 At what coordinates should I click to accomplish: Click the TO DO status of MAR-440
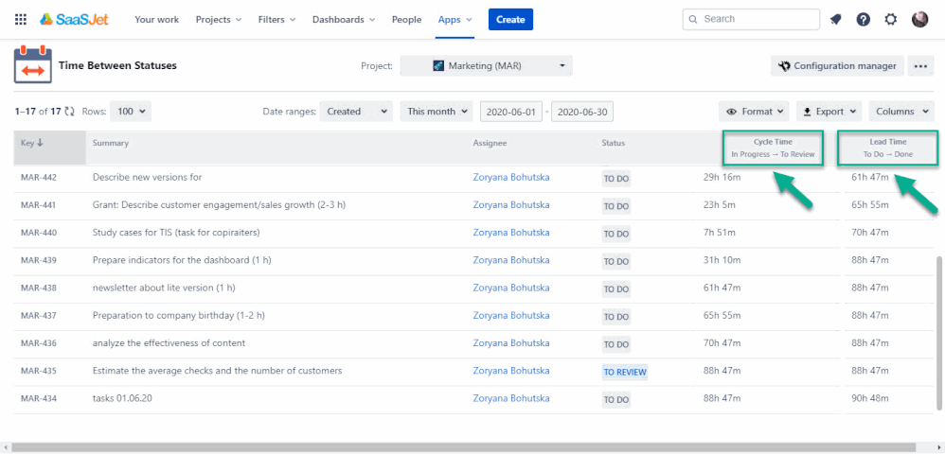click(x=615, y=235)
